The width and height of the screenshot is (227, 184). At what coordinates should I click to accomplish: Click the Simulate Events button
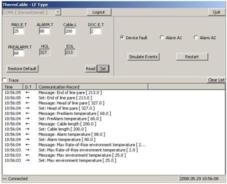(143, 57)
